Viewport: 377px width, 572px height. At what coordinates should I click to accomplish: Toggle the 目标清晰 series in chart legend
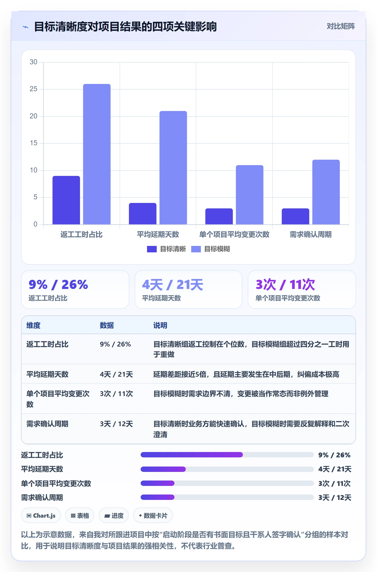pos(166,249)
